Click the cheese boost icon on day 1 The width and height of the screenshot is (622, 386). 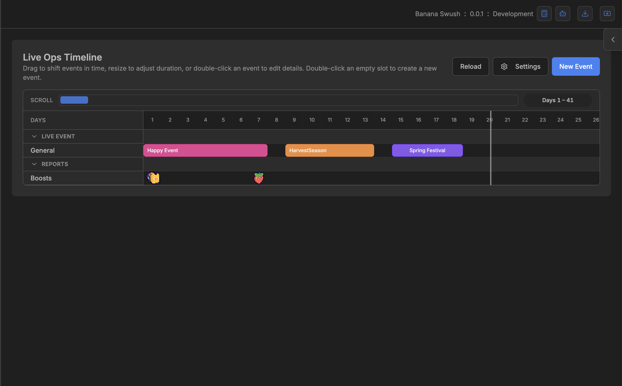[x=153, y=178]
